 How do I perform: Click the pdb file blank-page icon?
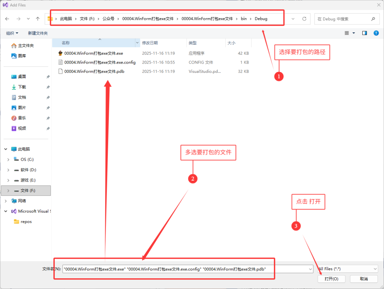pyautogui.click(x=60, y=71)
